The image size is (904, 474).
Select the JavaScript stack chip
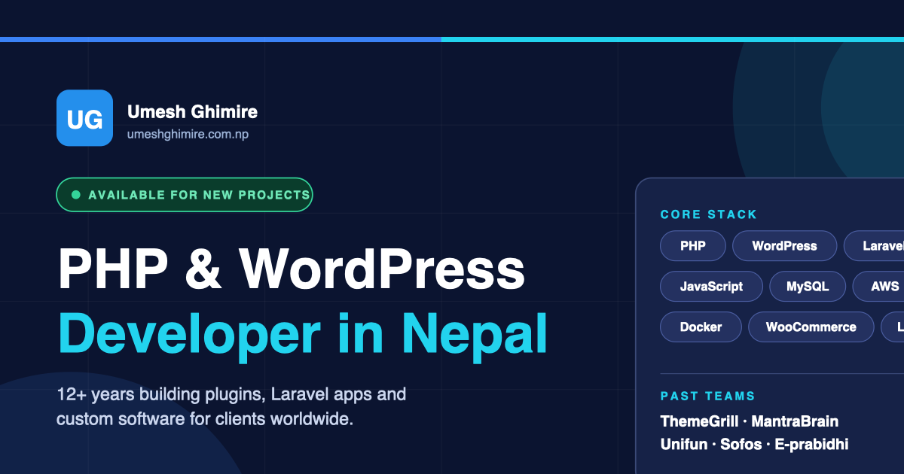pyautogui.click(x=711, y=287)
